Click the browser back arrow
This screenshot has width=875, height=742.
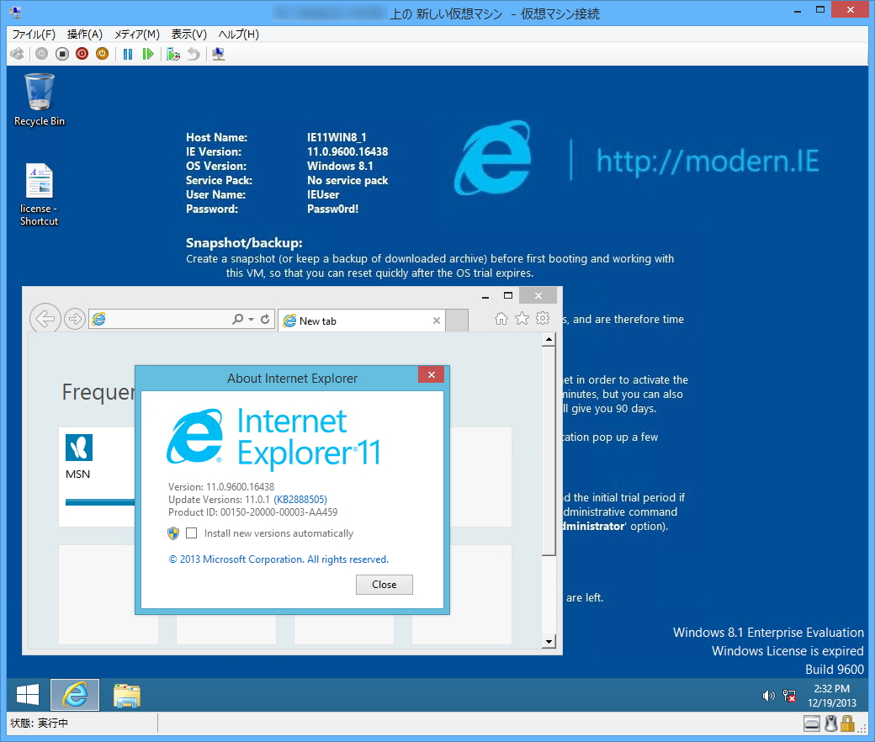click(x=45, y=318)
